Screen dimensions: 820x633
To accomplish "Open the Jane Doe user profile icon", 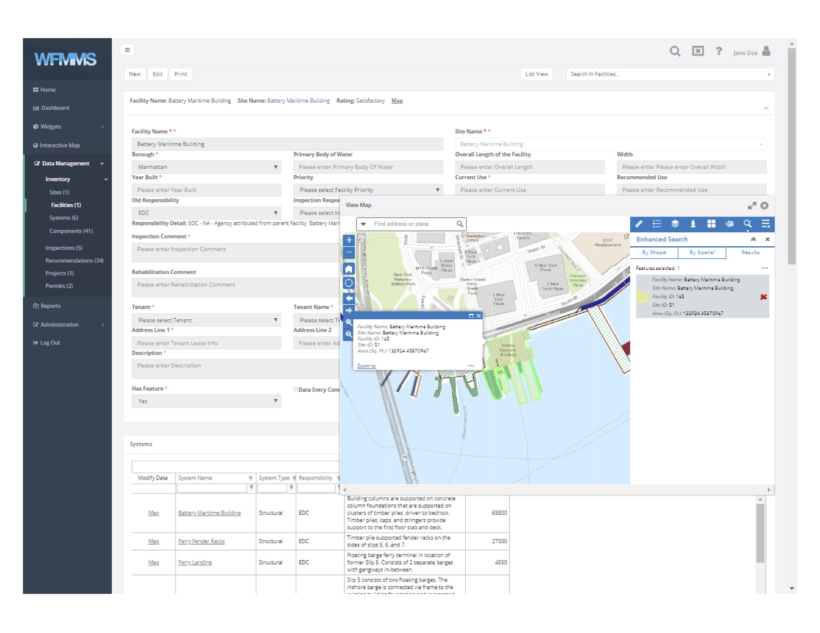I will pos(766,51).
